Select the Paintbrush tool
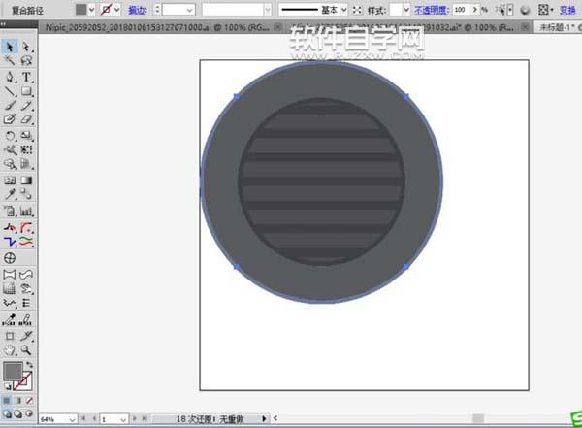 tap(10, 106)
